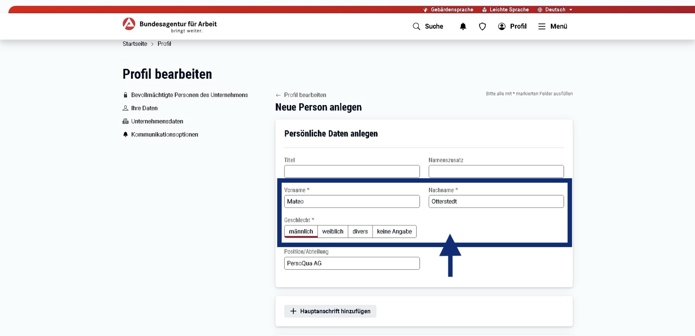Click into the Titel input field
695x336 pixels.
click(x=352, y=171)
